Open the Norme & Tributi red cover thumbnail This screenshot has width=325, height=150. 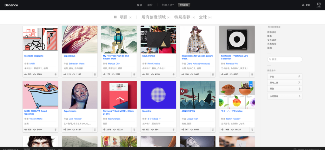pos(119,95)
